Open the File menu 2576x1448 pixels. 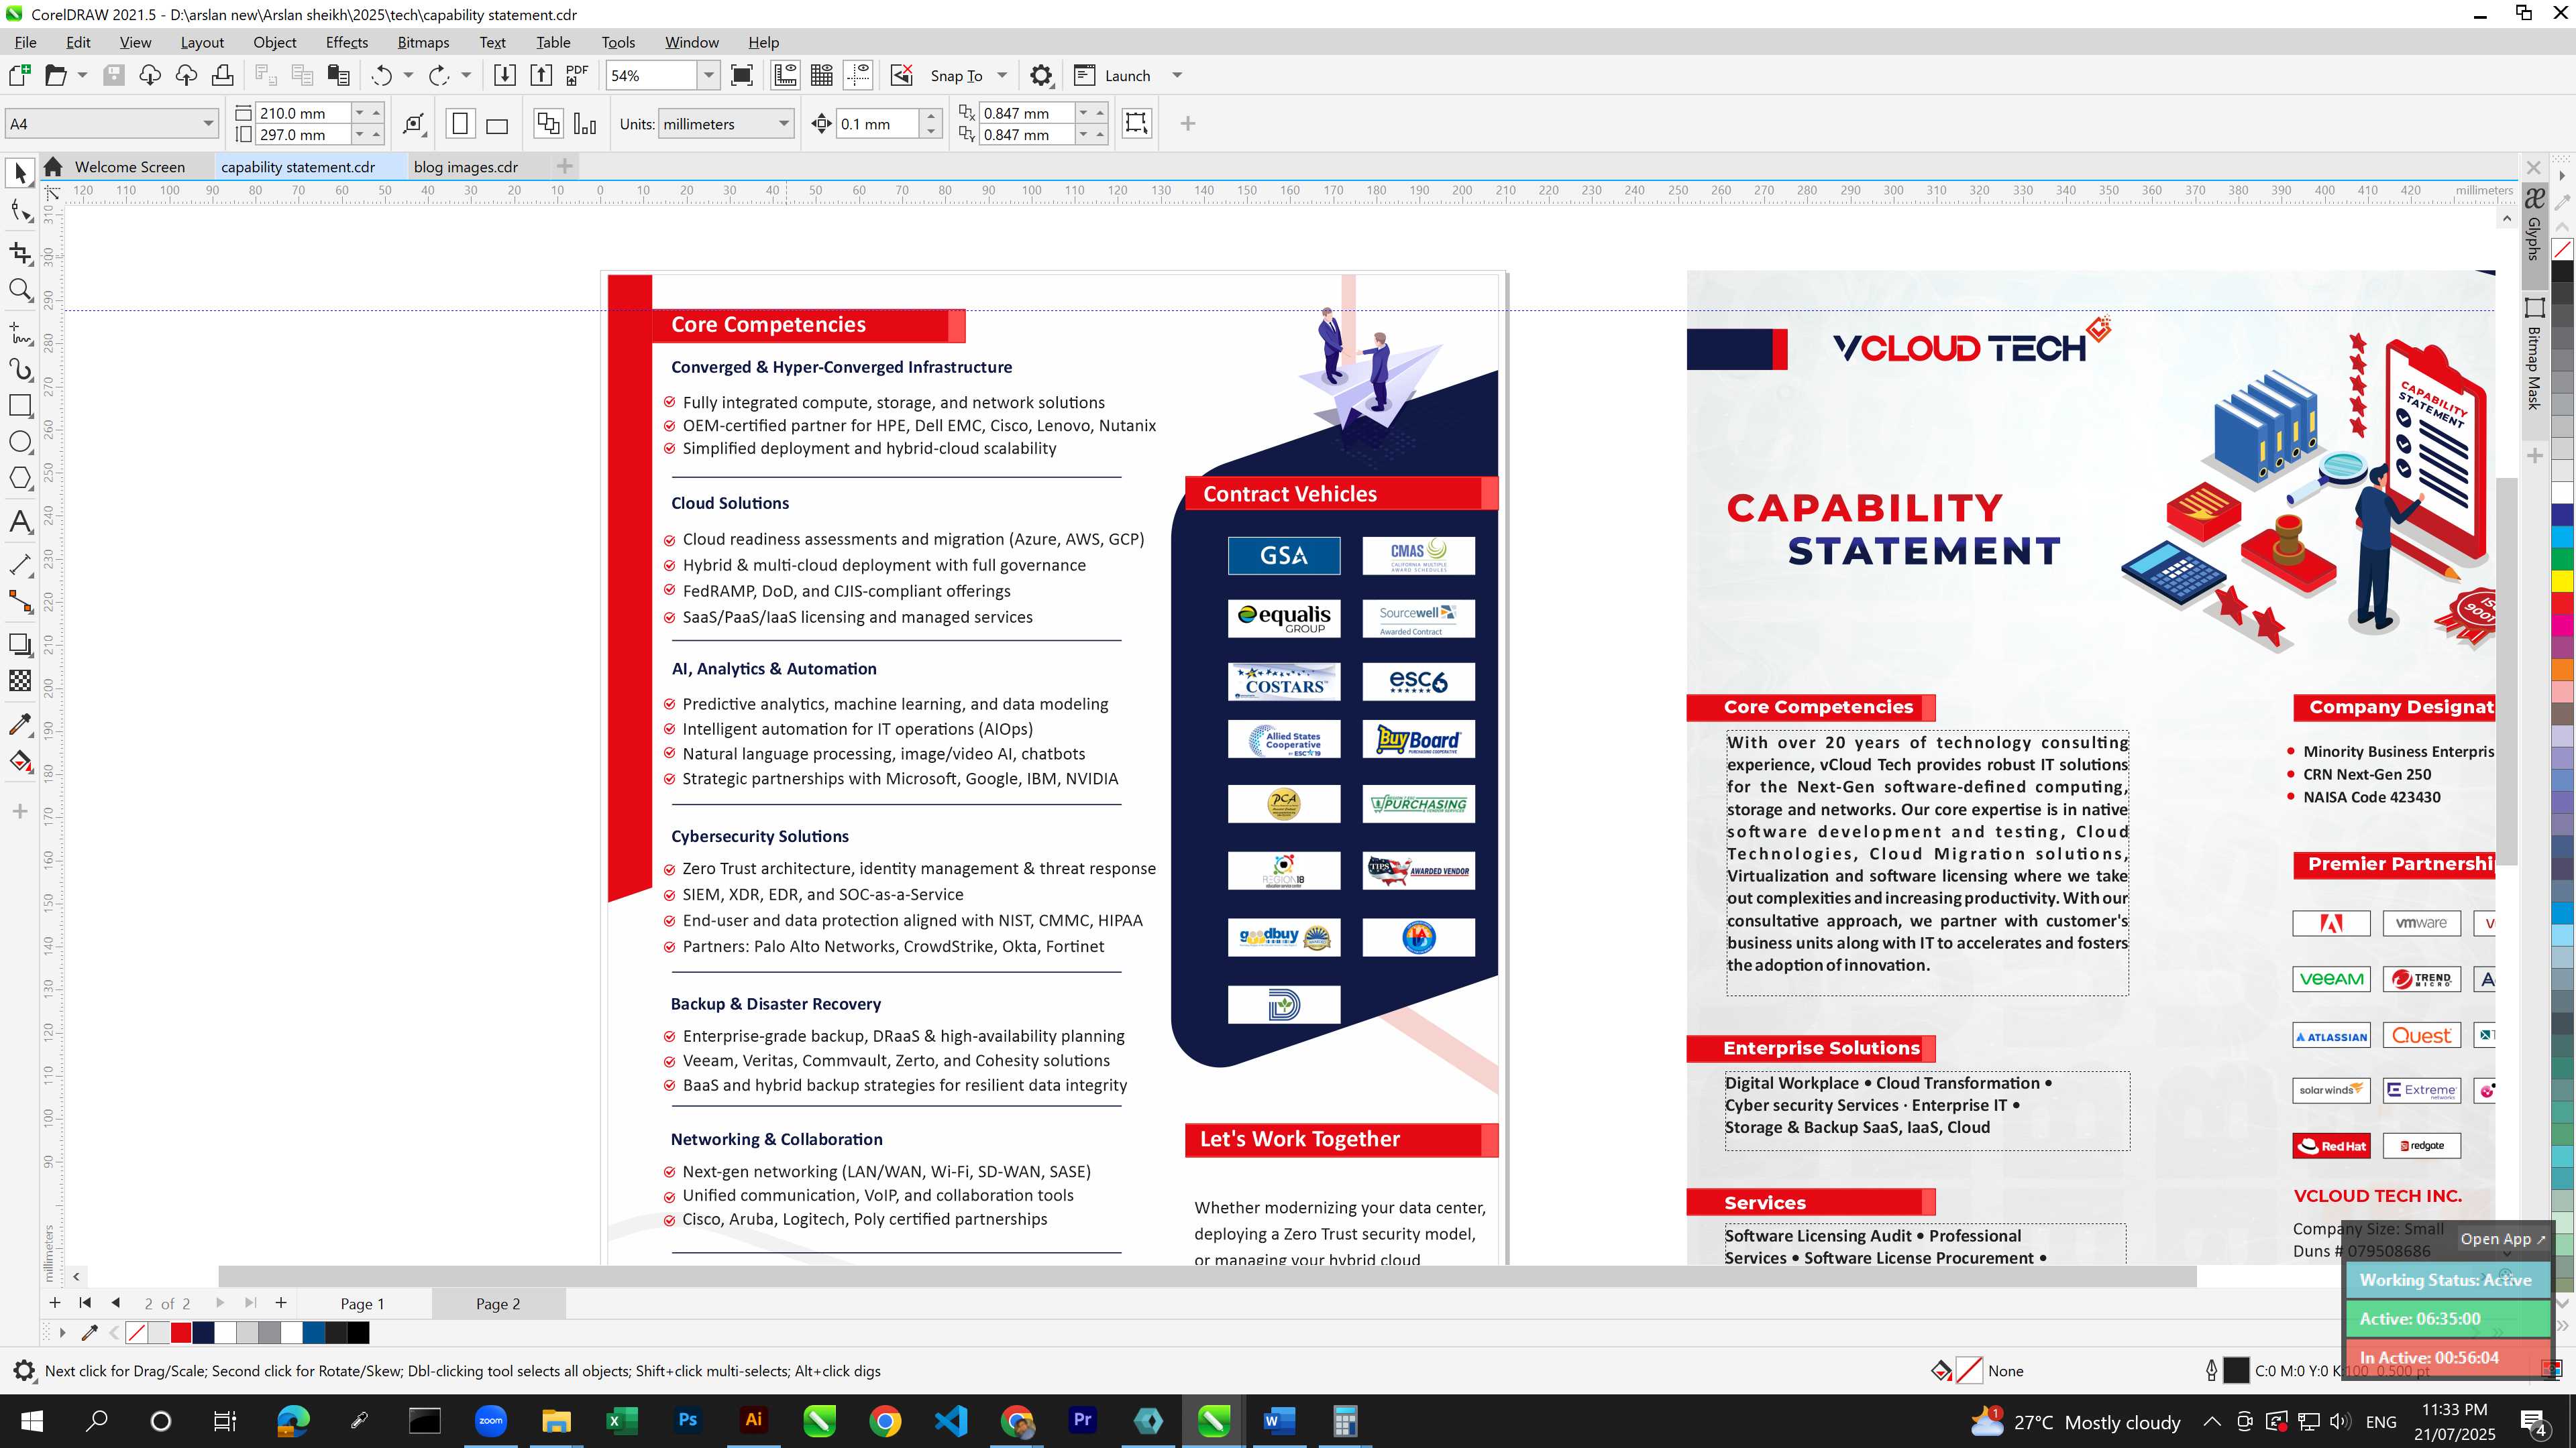point(25,42)
